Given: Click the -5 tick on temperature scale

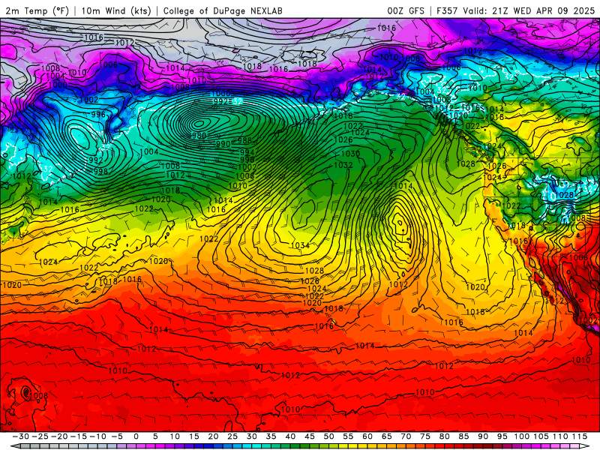Looking at the screenshot, I should coord(117,436).
